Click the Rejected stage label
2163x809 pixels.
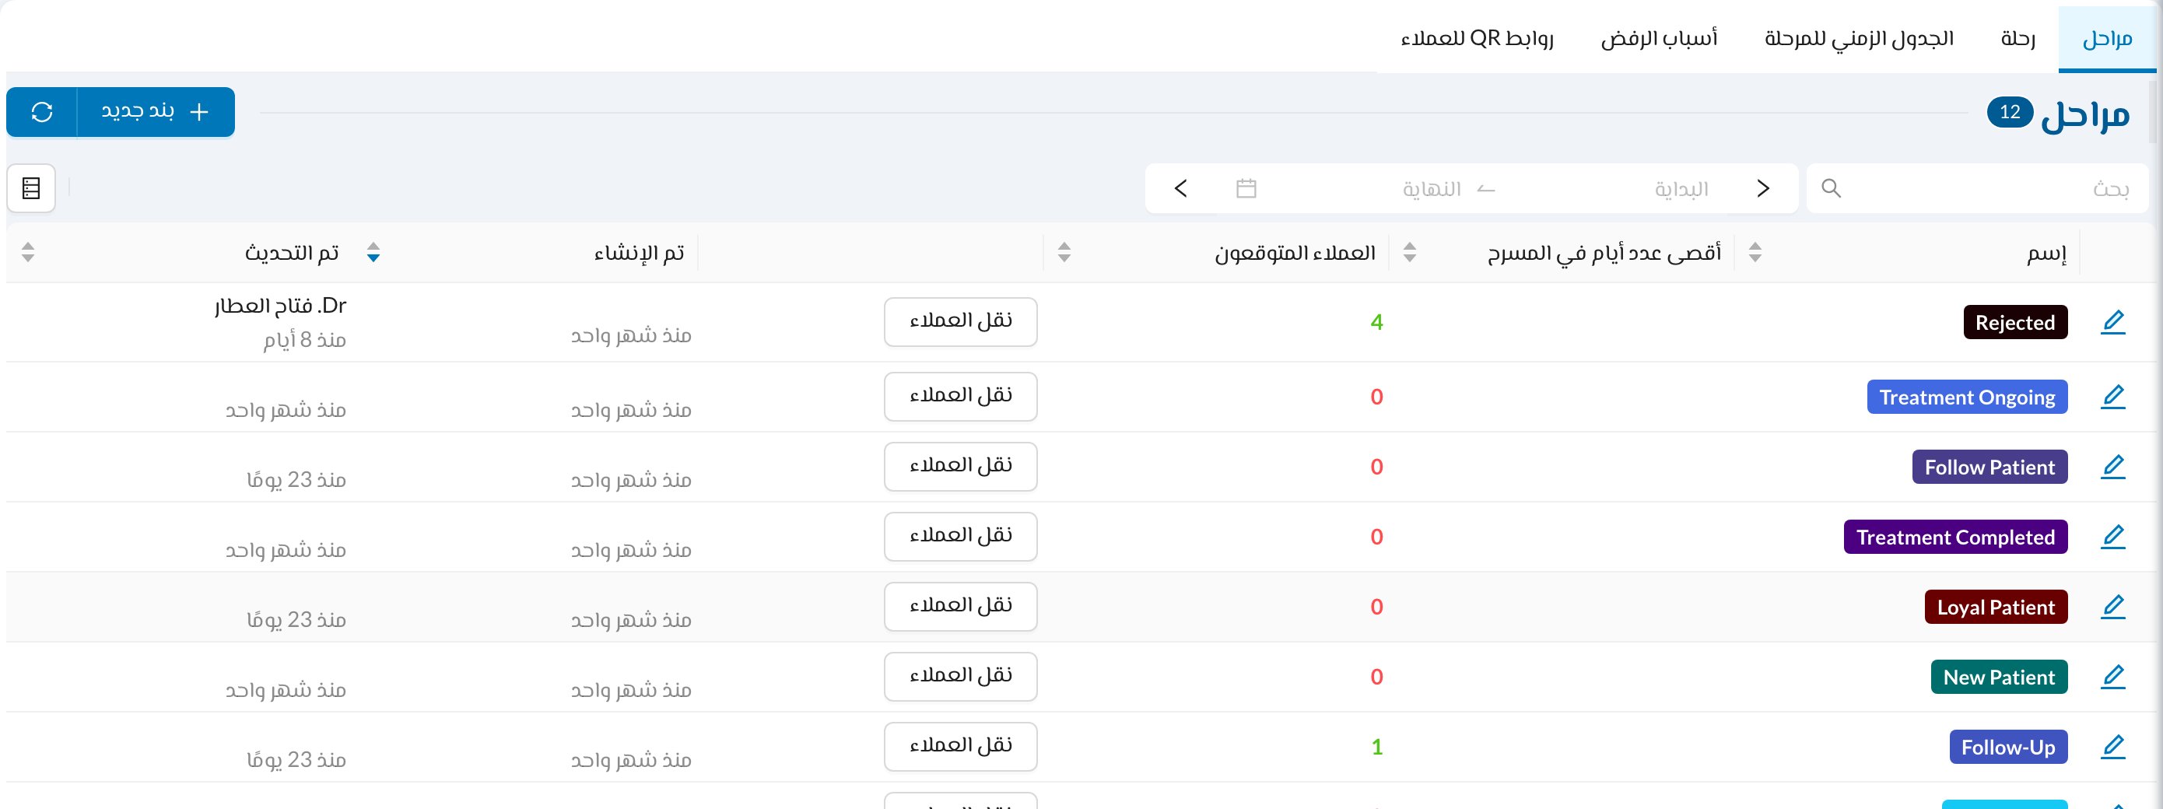pos(2014,322)
